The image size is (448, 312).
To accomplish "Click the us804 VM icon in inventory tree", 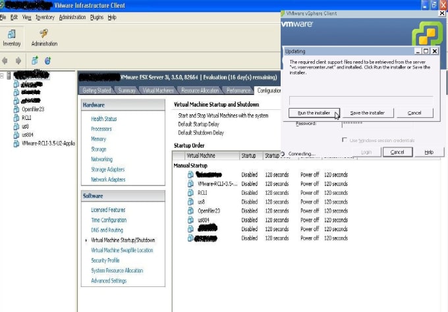I will pos(16,135).
